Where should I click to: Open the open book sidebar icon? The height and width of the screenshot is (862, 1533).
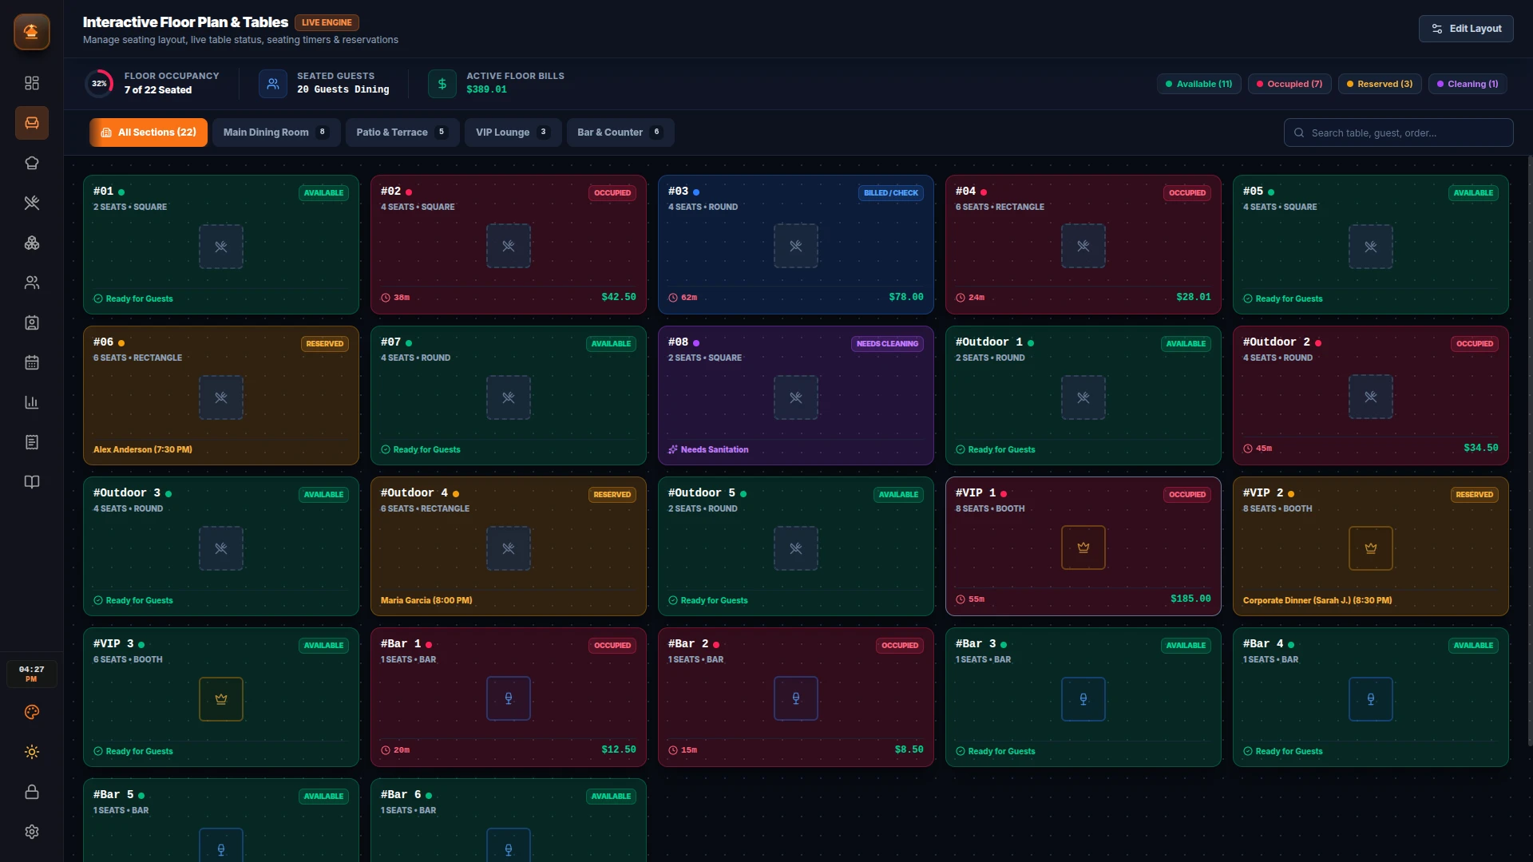(x=32, y=482)
